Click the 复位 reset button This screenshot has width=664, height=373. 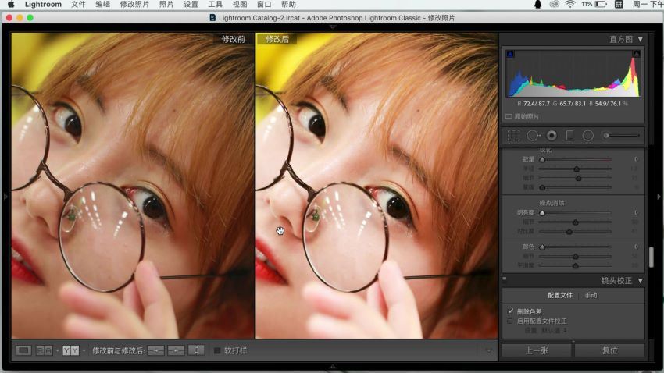(x=610, y=350)
